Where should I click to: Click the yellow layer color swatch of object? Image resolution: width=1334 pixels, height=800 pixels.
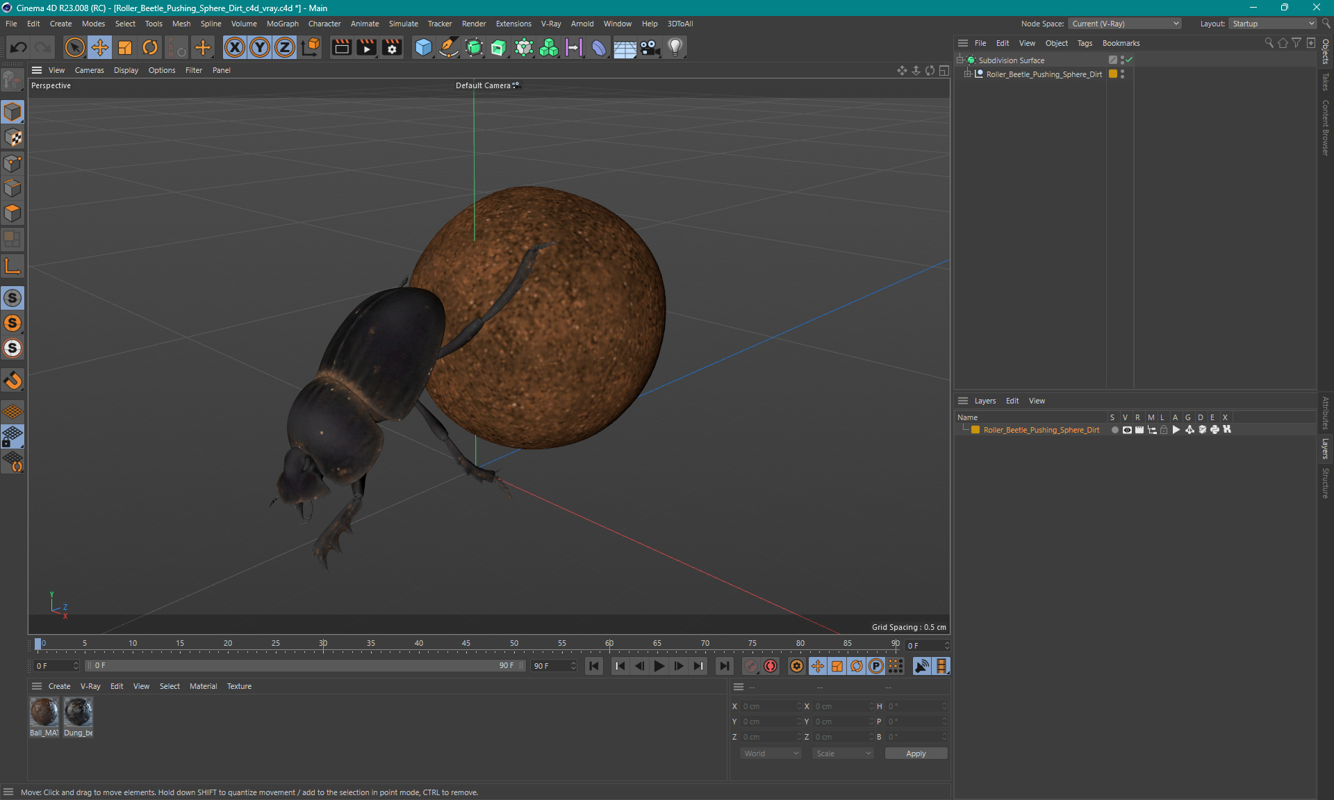(x=1113, y=74)
